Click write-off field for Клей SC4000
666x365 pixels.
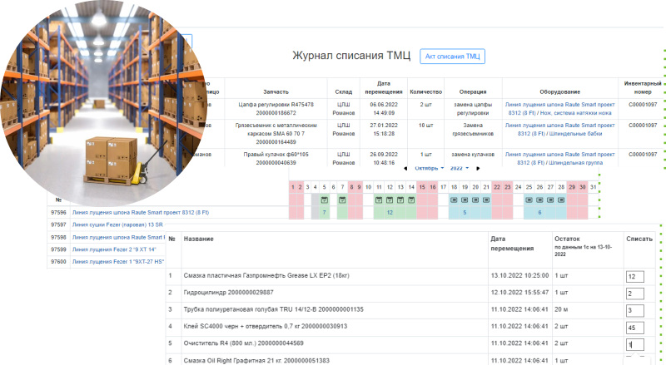point(634,327)
